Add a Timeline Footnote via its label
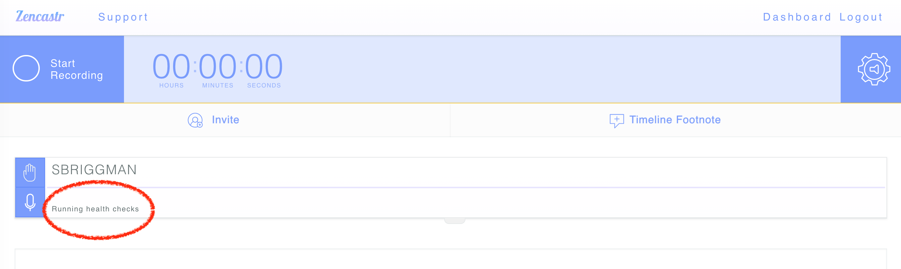Image resolution: width=901 pixels, height=269 pixels. click(x=675, y=120)
